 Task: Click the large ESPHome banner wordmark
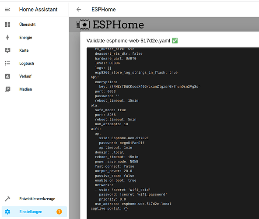click(118, 25)
